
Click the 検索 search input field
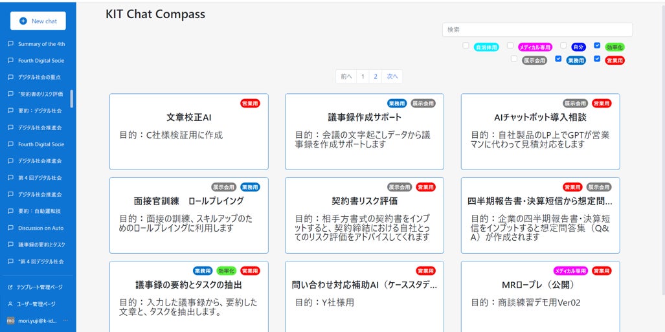[537, 30]
